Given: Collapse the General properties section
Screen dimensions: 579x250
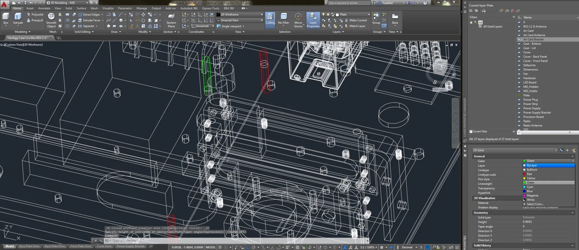Looking at the screenshot, I should tap(572, 156).
